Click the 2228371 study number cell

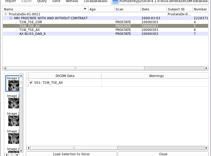coord(201,18)
